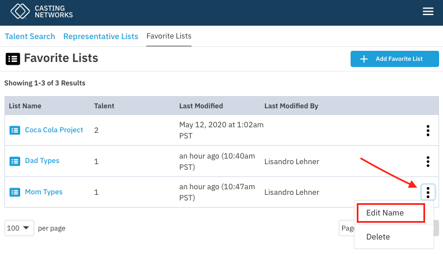Open the Mom Types list link
Viewport: 443px width, 254px height.
coord(44,192)
